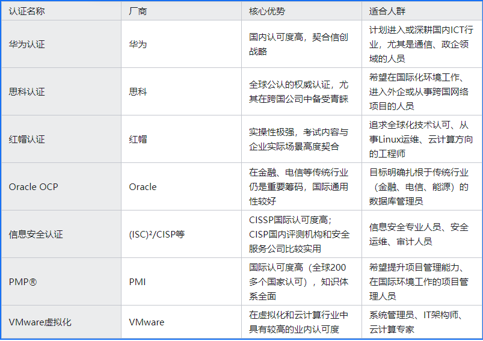Click the 核心优势 column header
The height and width of the screenshot is (341, 483).
point(301,11)
